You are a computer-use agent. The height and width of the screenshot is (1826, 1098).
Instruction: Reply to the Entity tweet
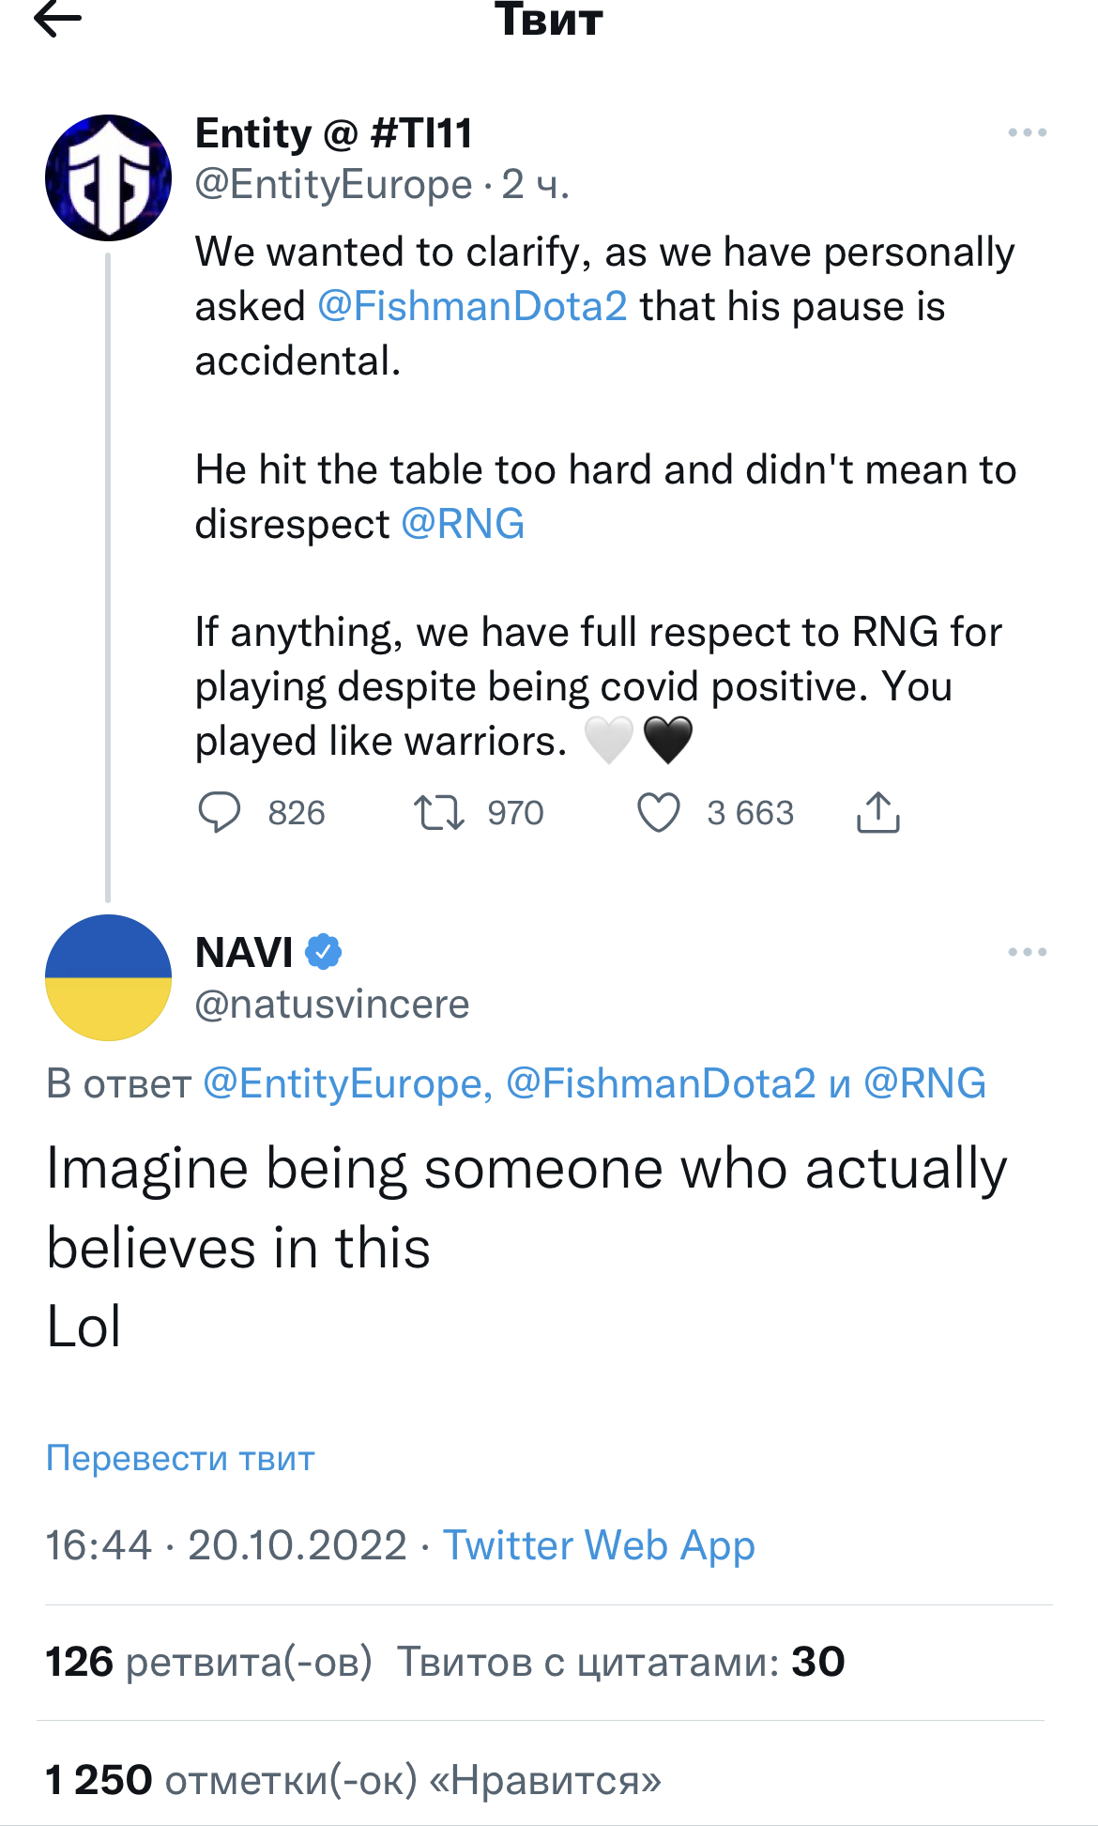(x=220, y=812)
